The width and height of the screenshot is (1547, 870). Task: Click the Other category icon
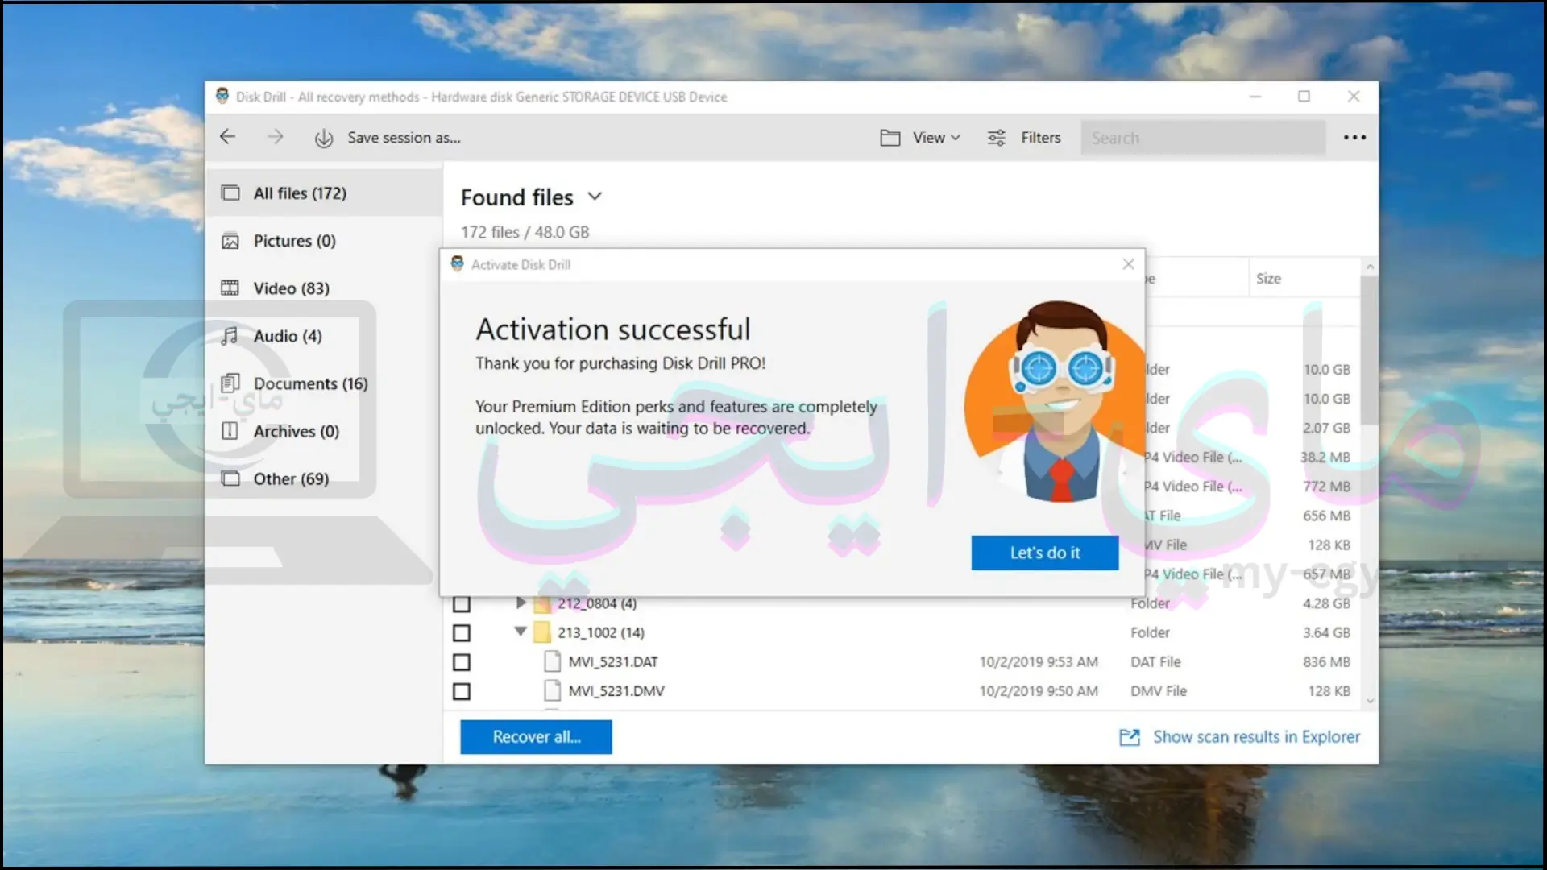pos(230,478)
